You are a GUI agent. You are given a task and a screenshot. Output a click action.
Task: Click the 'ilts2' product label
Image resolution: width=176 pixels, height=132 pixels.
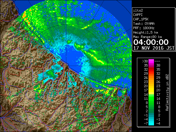(x=138, y=10)
